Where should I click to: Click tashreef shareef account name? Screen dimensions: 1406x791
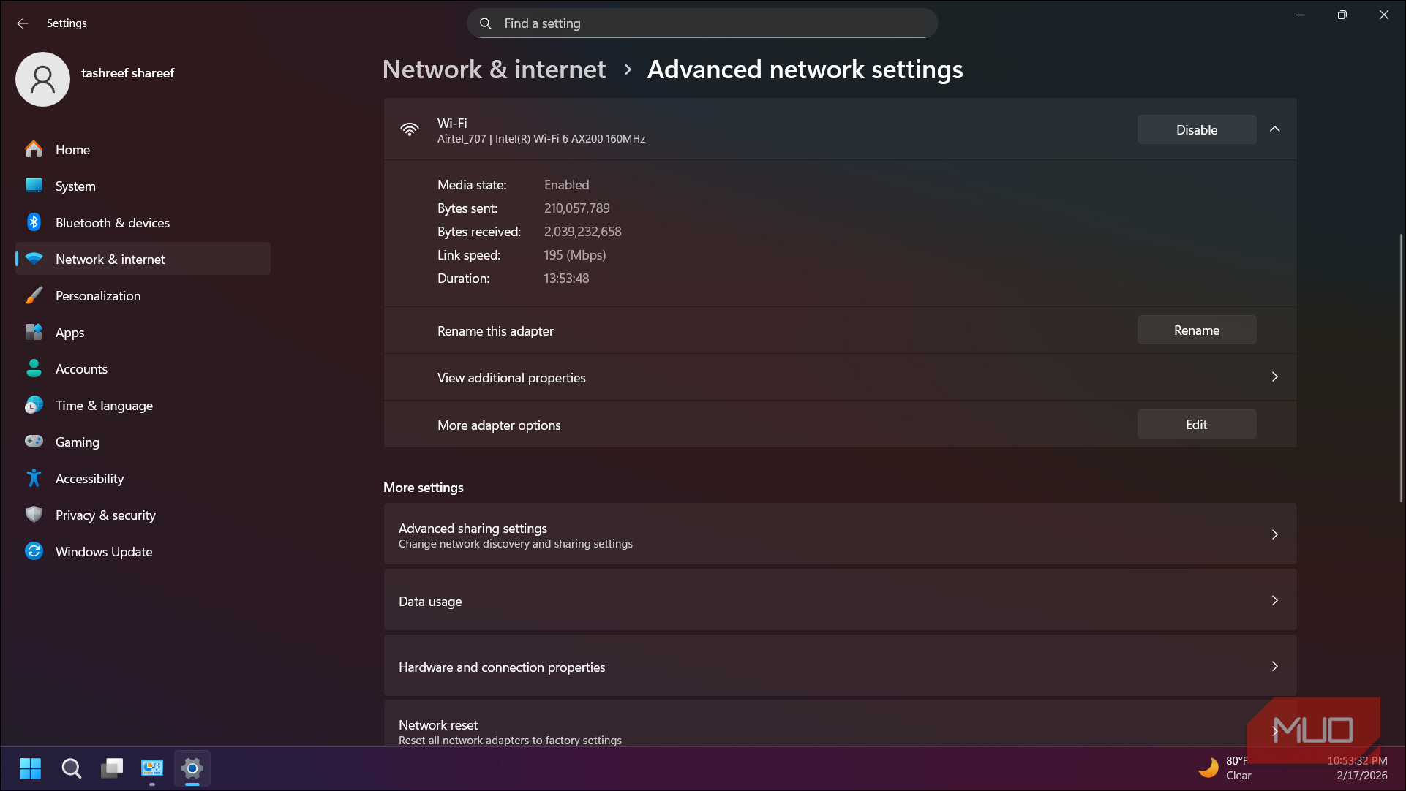pyautogui.click(x=127, y=73)
